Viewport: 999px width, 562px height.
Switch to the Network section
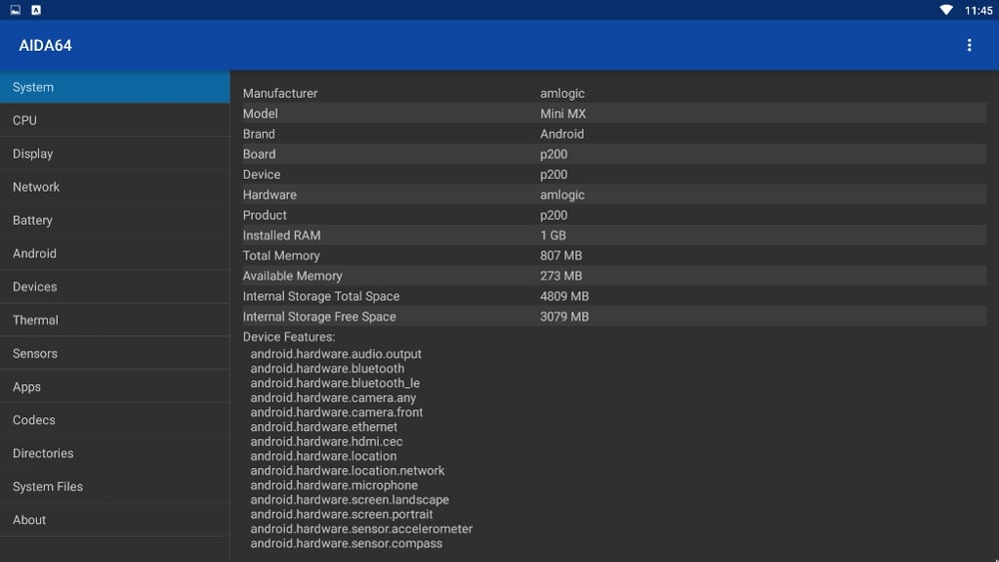click(115, 187)
